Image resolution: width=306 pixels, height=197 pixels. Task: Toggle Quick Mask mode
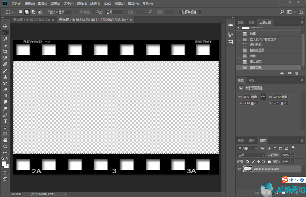click(5, 173)
